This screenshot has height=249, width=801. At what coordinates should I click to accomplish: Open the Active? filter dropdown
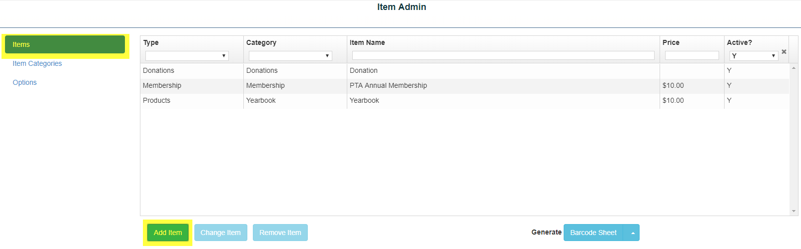[754, 56]
